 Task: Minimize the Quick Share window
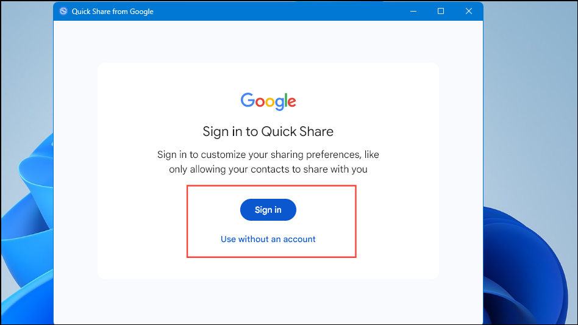coord(413,11)
